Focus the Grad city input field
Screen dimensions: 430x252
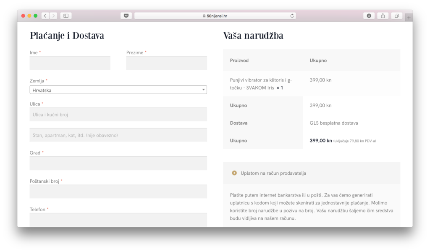coord(118,163)
